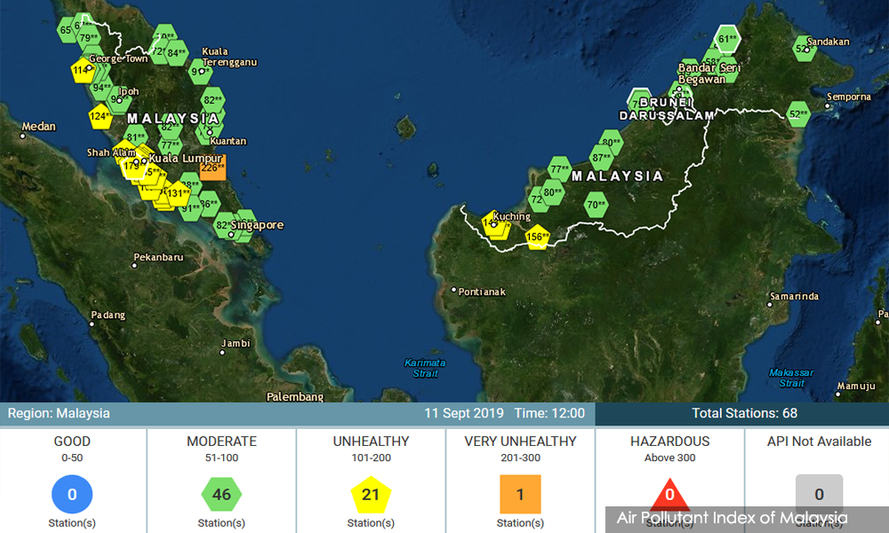This screenshot has height=533, width=889.
Task: Click the blue Good legend circle
Action: pyautogui.click(x=72, y=495)
